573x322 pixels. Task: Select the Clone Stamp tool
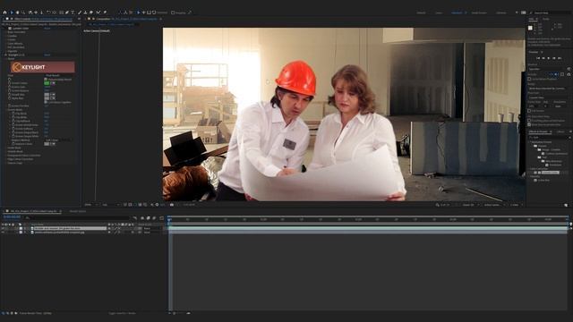(x=86, y=13)
